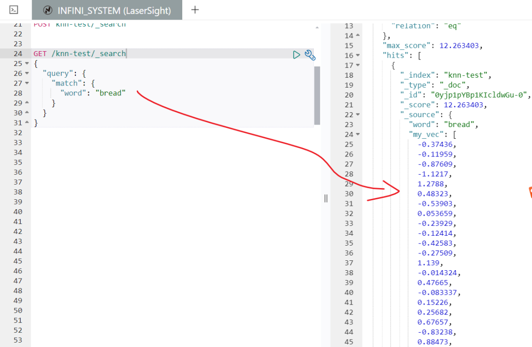Viewport: 532px width, 347px height.
Task: Click the max_score value 12.263403
Action: coord(459,45)
